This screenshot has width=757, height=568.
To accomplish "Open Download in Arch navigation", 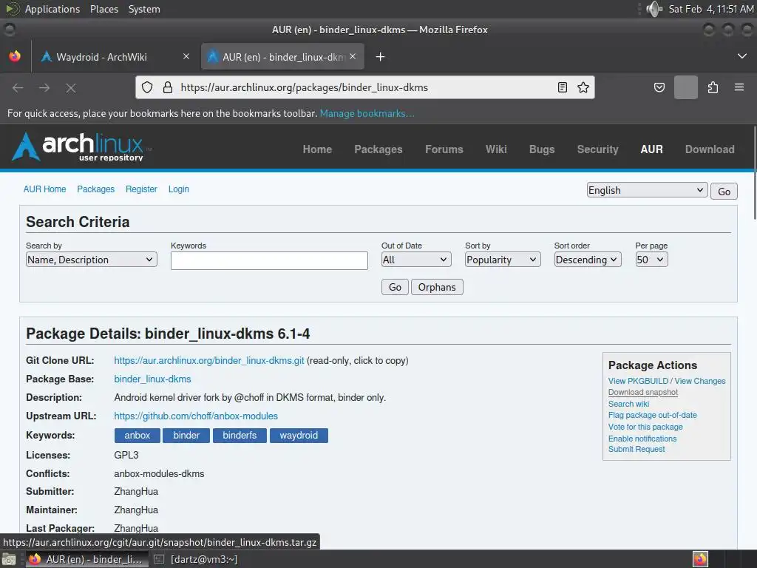I will 710,149.
